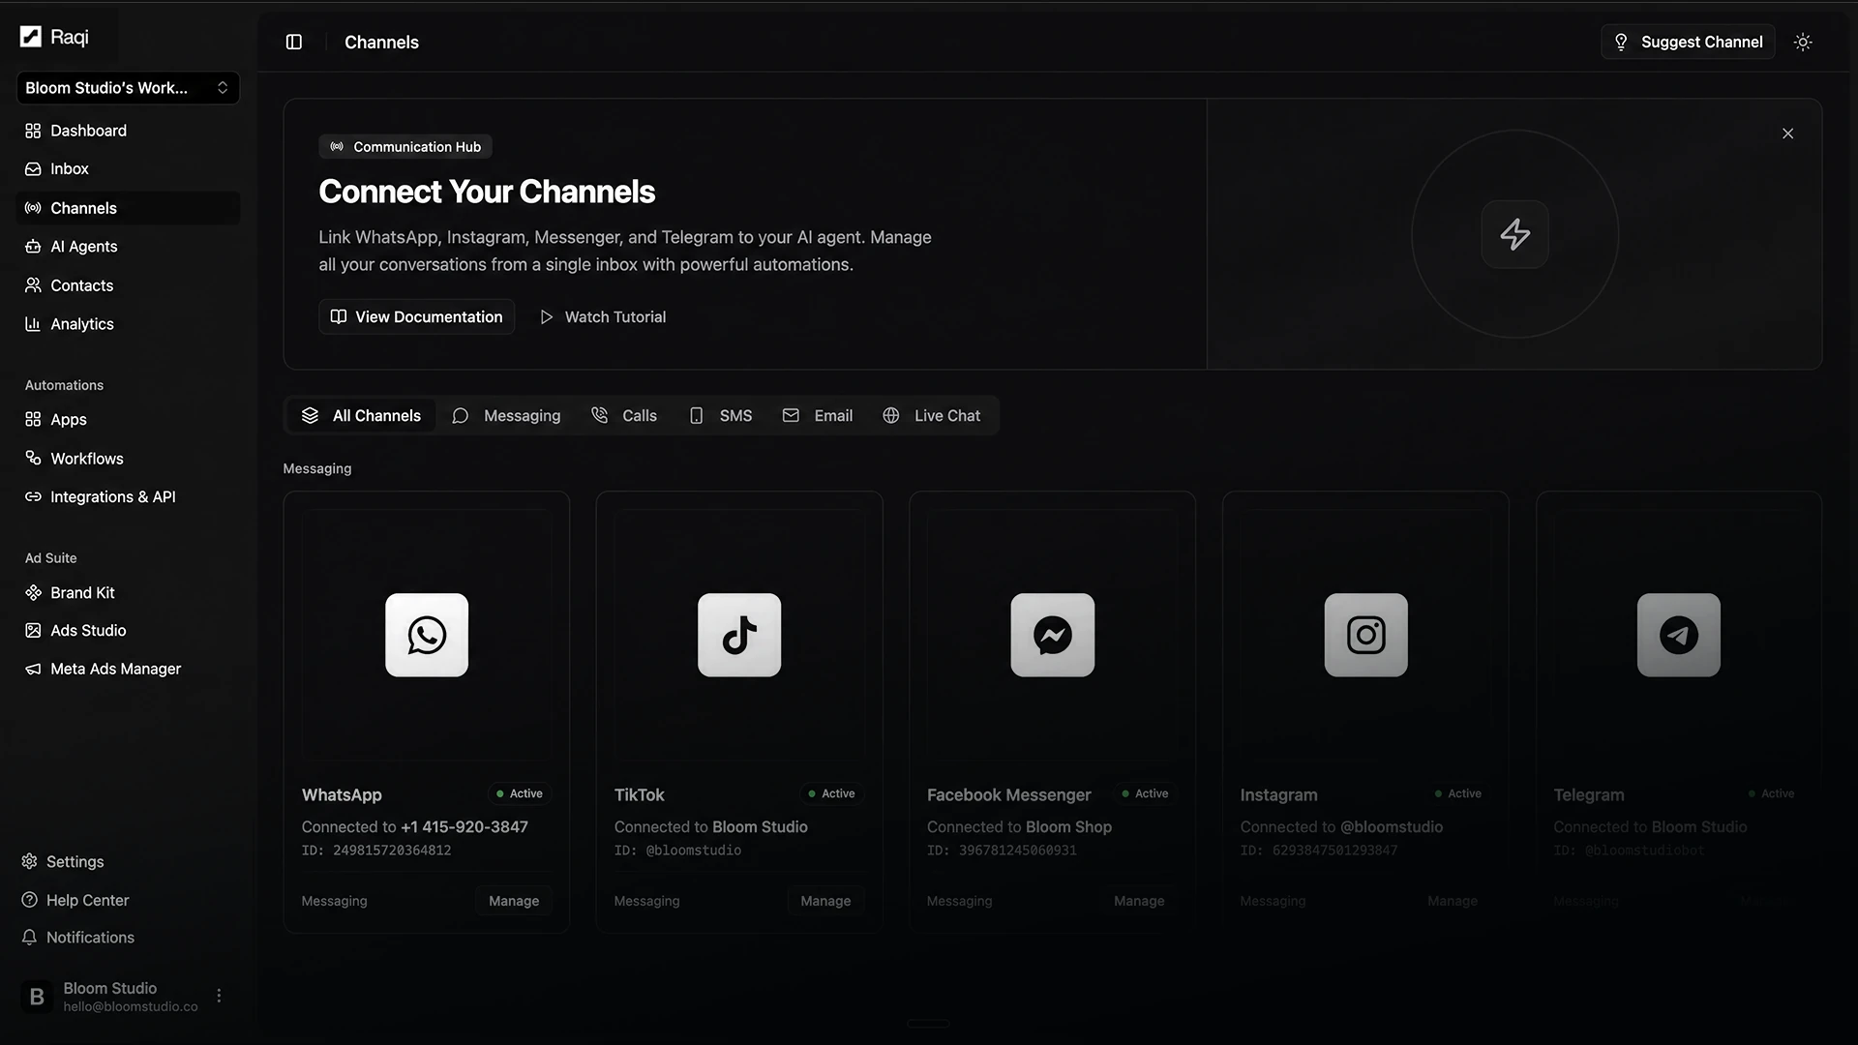
Task: Switch to the Live Chat tab
Action: point(932,415)
